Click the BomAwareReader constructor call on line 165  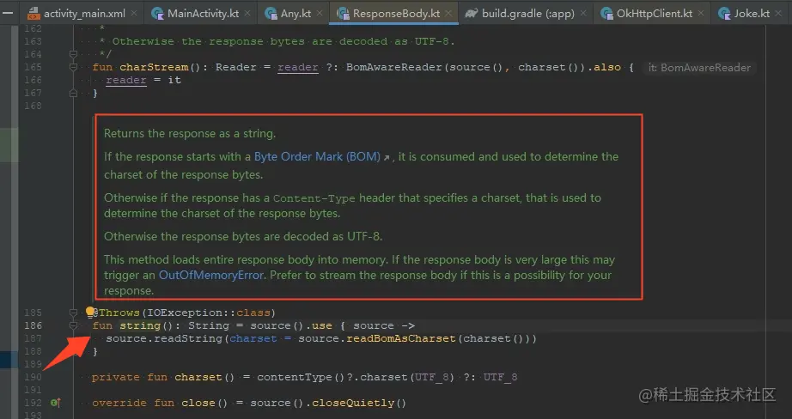pos(394,67)
